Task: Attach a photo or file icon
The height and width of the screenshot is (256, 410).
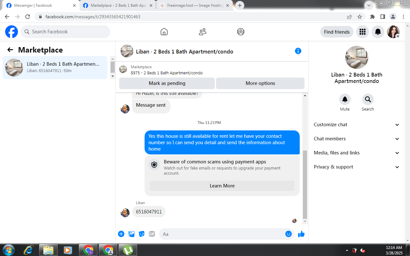Action: click(131, 234)
